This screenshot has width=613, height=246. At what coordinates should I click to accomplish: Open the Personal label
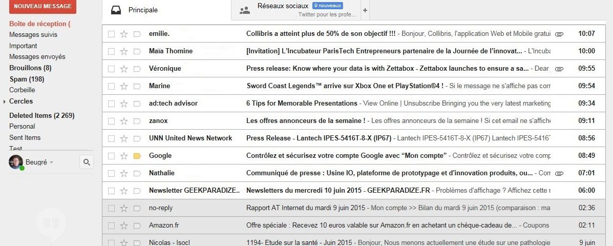(22, 126)
